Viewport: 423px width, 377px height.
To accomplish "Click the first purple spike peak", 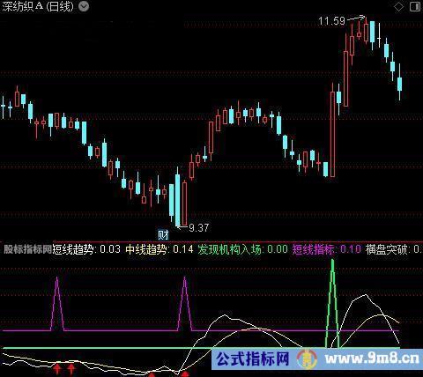I will 57,278.
